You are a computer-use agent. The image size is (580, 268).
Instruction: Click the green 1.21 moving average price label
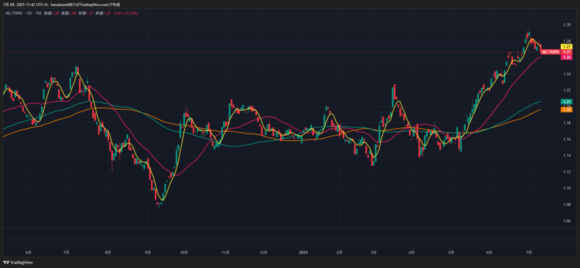click(566, 102)
